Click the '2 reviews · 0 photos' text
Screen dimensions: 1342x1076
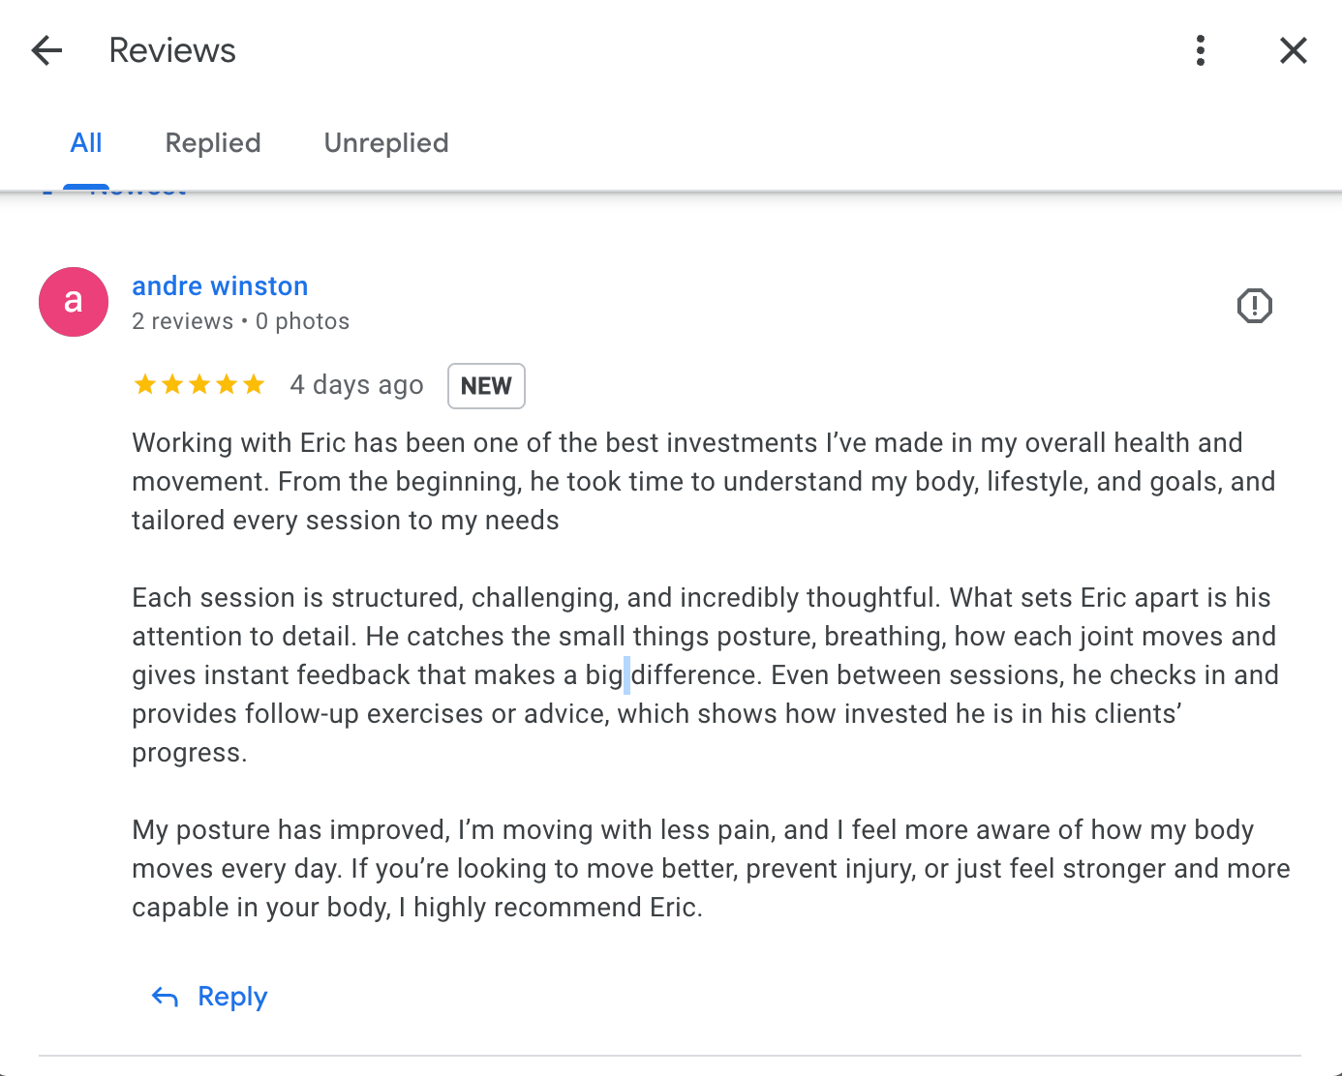(240, 321)
